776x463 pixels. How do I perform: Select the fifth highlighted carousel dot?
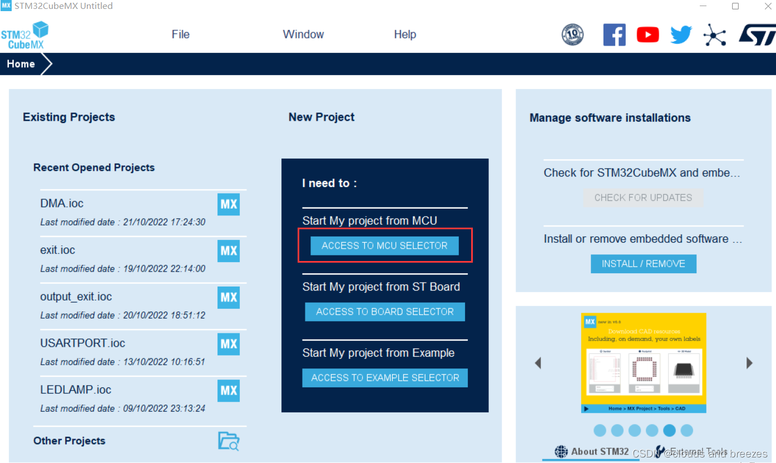(x=670, y=430)
